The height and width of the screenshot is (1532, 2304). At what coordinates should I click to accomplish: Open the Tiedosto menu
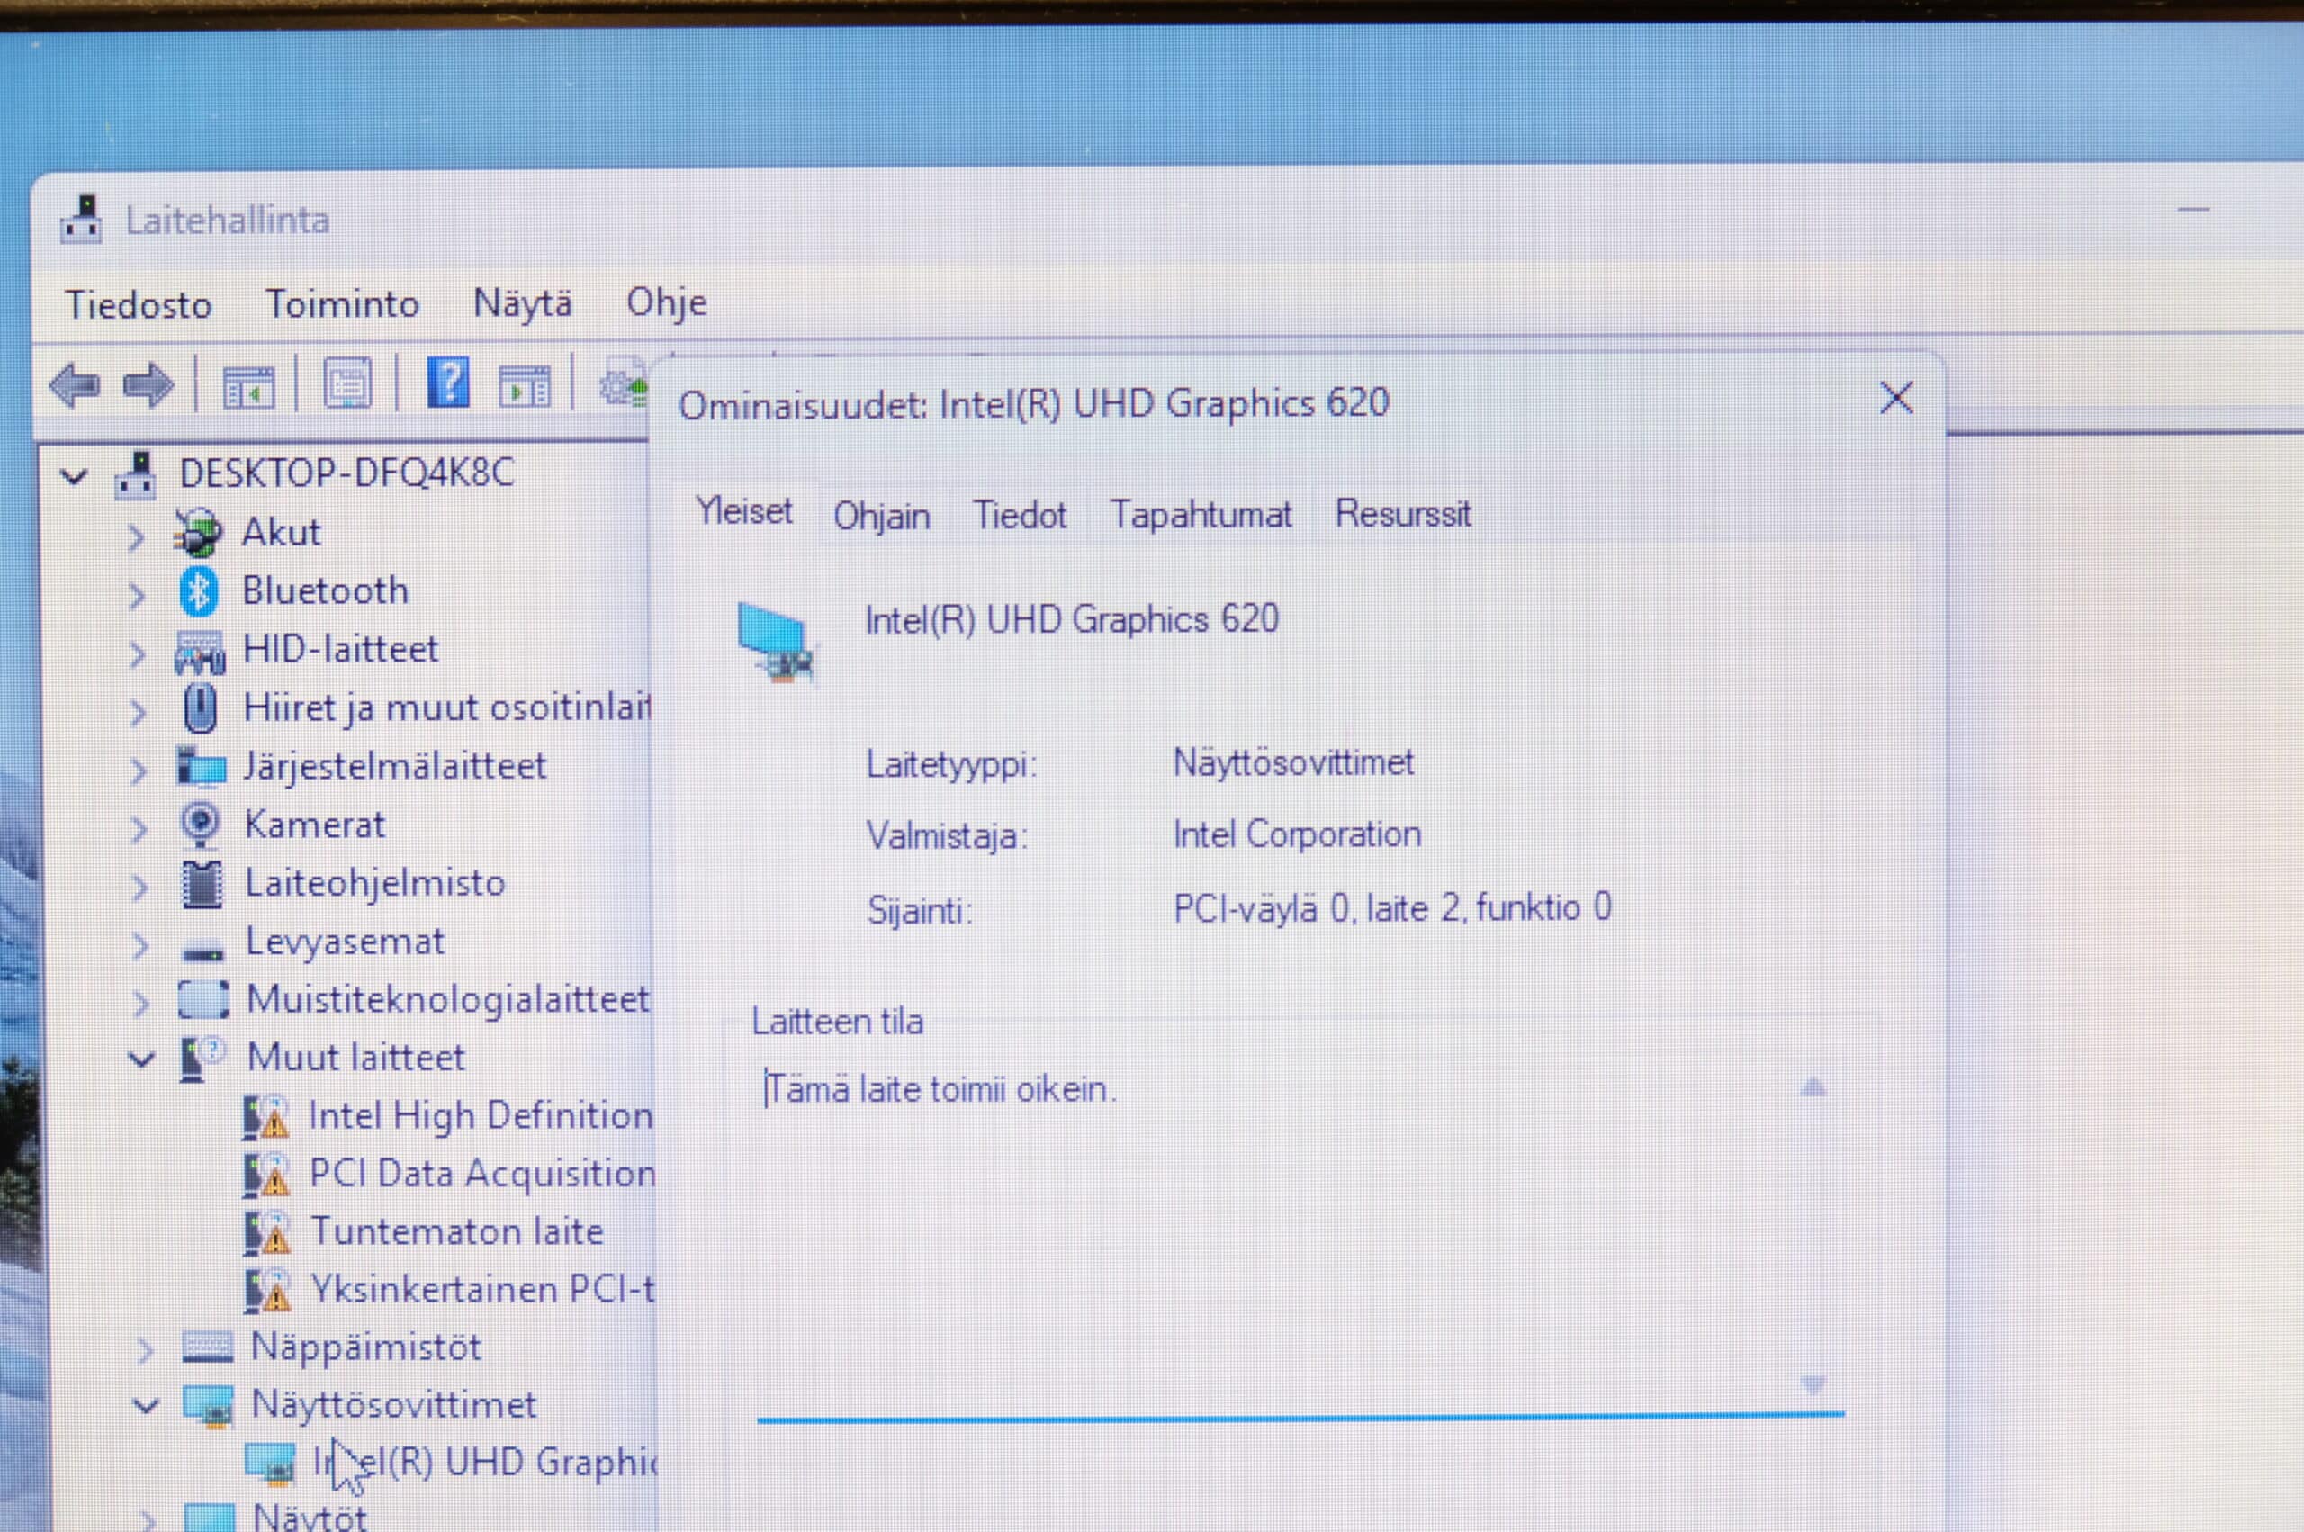click(x=139, y=305)
